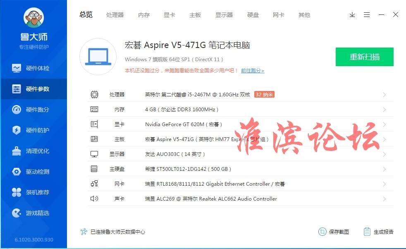Click the 显卡 graphics card icon
The height and width of the screenshot is (249, 406).
point(94,124)
